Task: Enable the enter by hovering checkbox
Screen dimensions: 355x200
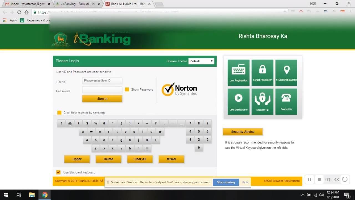Action: tap(59, 112)
